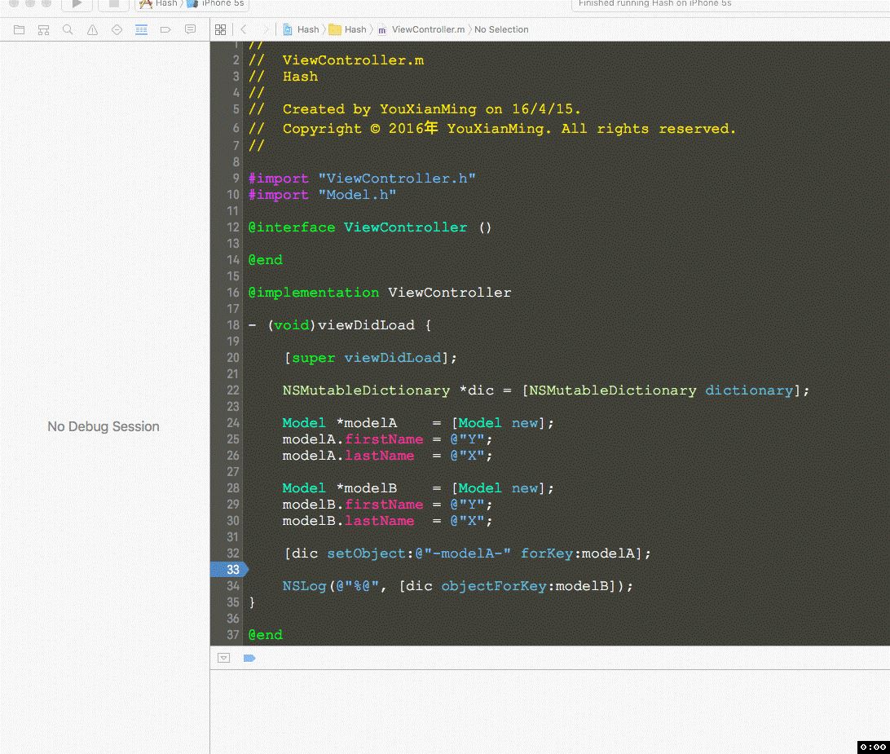Click ViewController.m in the jump bar
Screen dimensions: 890x754
pyautogui.click(x=427, y=29)
